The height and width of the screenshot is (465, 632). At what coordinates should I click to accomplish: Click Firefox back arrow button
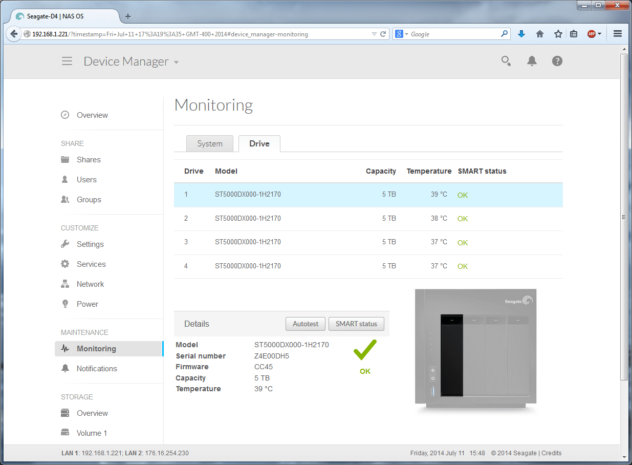coord(14,34)
